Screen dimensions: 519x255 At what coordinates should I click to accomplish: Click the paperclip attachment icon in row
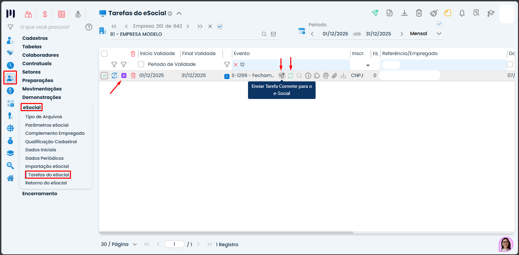click(335, 76)
